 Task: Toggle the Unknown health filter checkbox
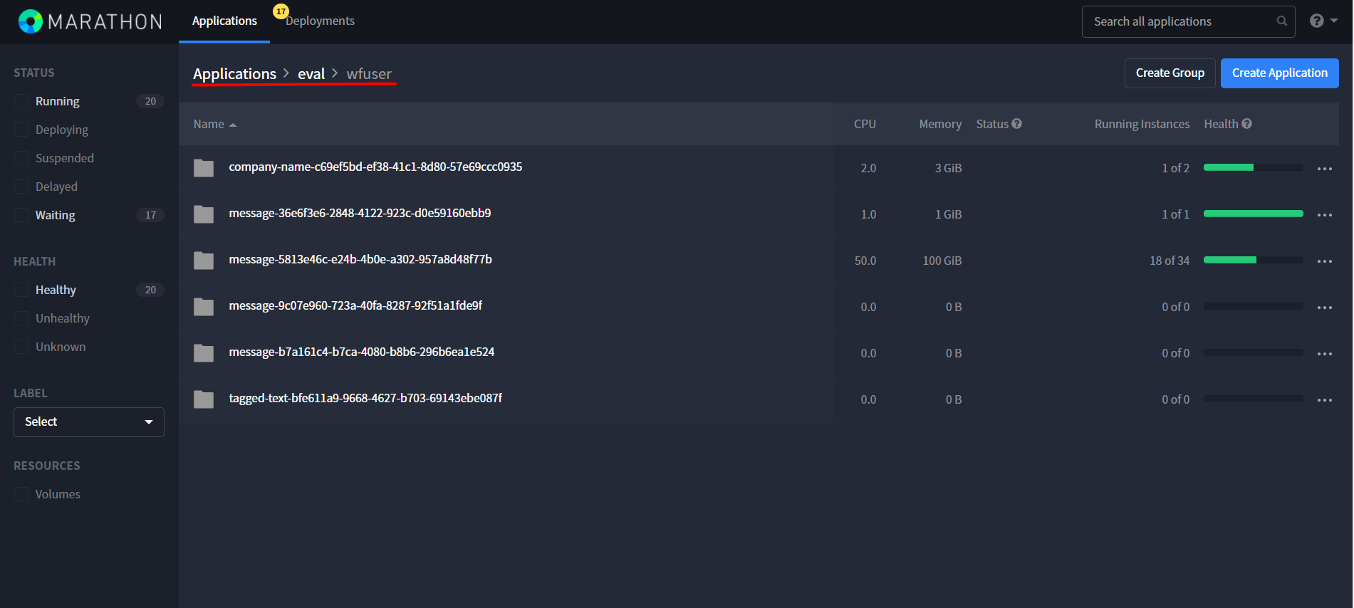(x=21, y=347)
